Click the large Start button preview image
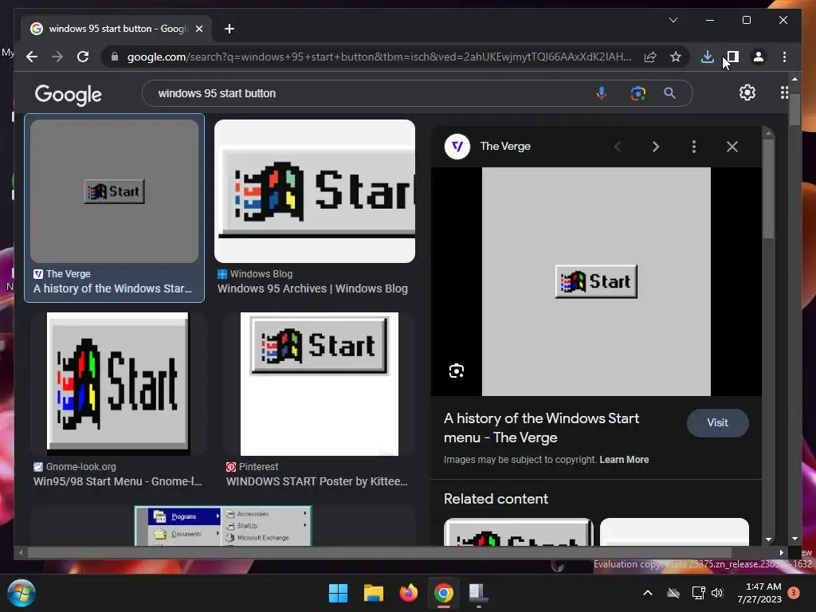Image resolution: width=816 pixels, height=612 pixels. click(596, 281)
